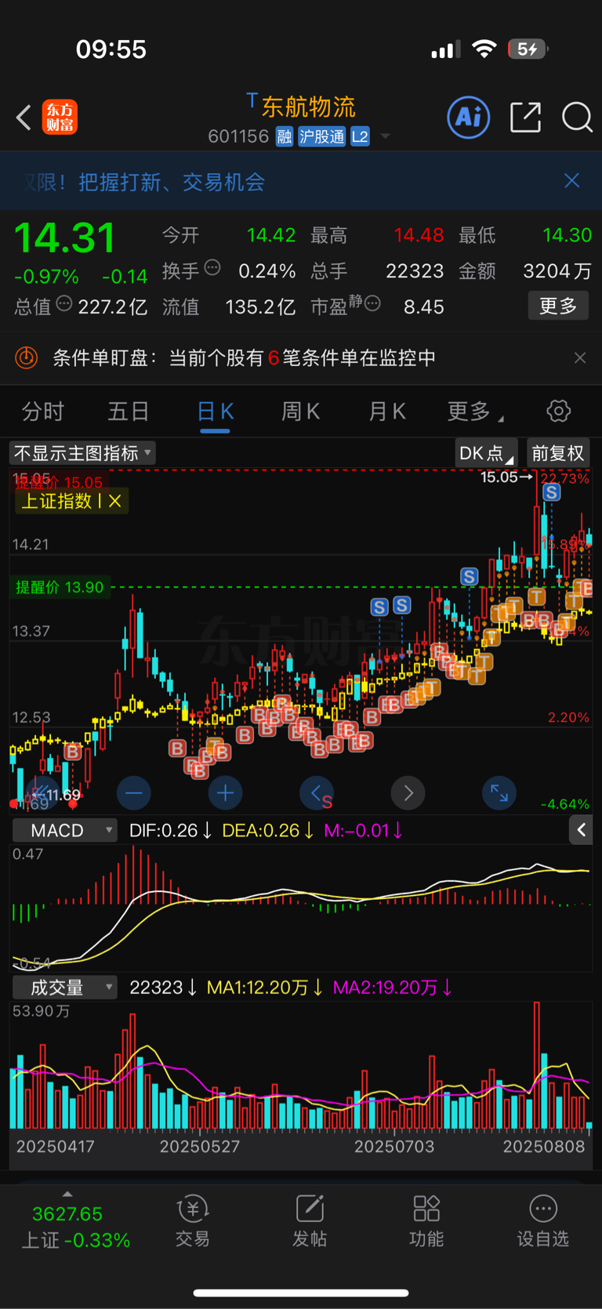Screen dimensions: 602x1309
Task: Tap the 市盈 info icon
Action: (372, 303)
